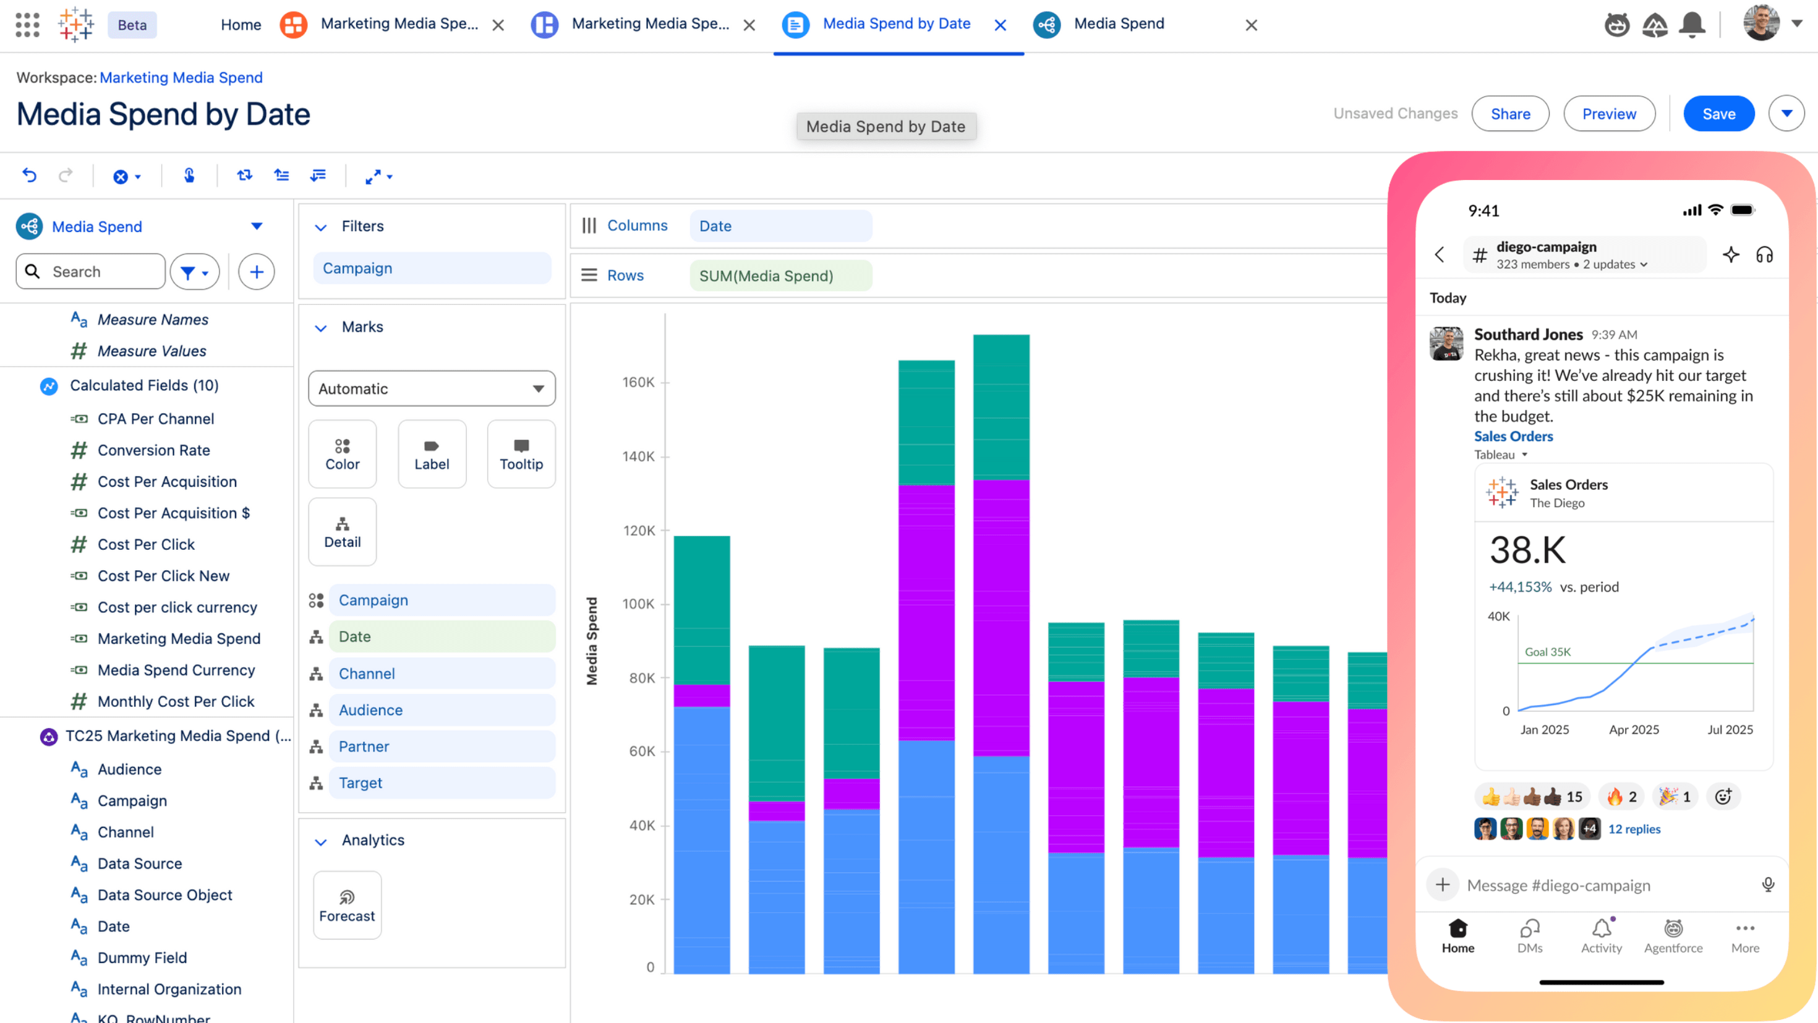
Task: Click the Detail button on Marks card
Action: coord(343,532)
